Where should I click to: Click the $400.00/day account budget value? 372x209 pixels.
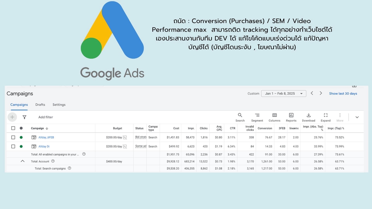coord(114,161)
